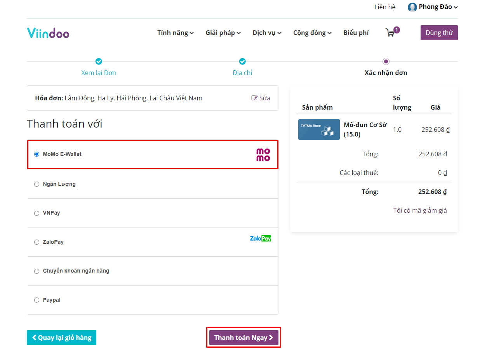Open the Liên hệ link
The image size is (487, 350).
(385, 7)
